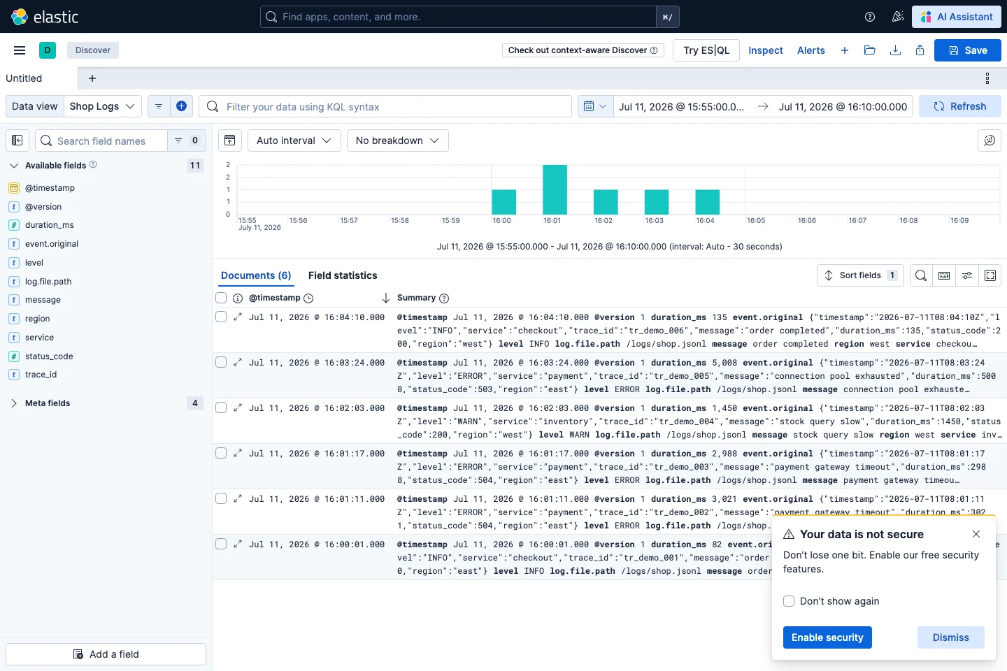Click the KQL filter query input

tap(385, 106)
